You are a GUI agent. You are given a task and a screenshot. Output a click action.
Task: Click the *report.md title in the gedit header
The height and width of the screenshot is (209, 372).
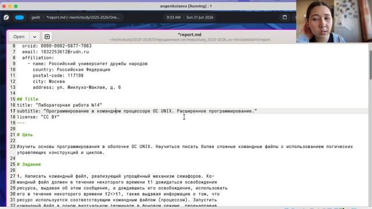pyautogui.click(x=189, y=35)
